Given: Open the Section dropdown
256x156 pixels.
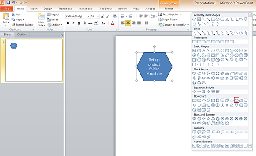Looking at the screenshot, I should pyautogui.click(x=55, y=25).
